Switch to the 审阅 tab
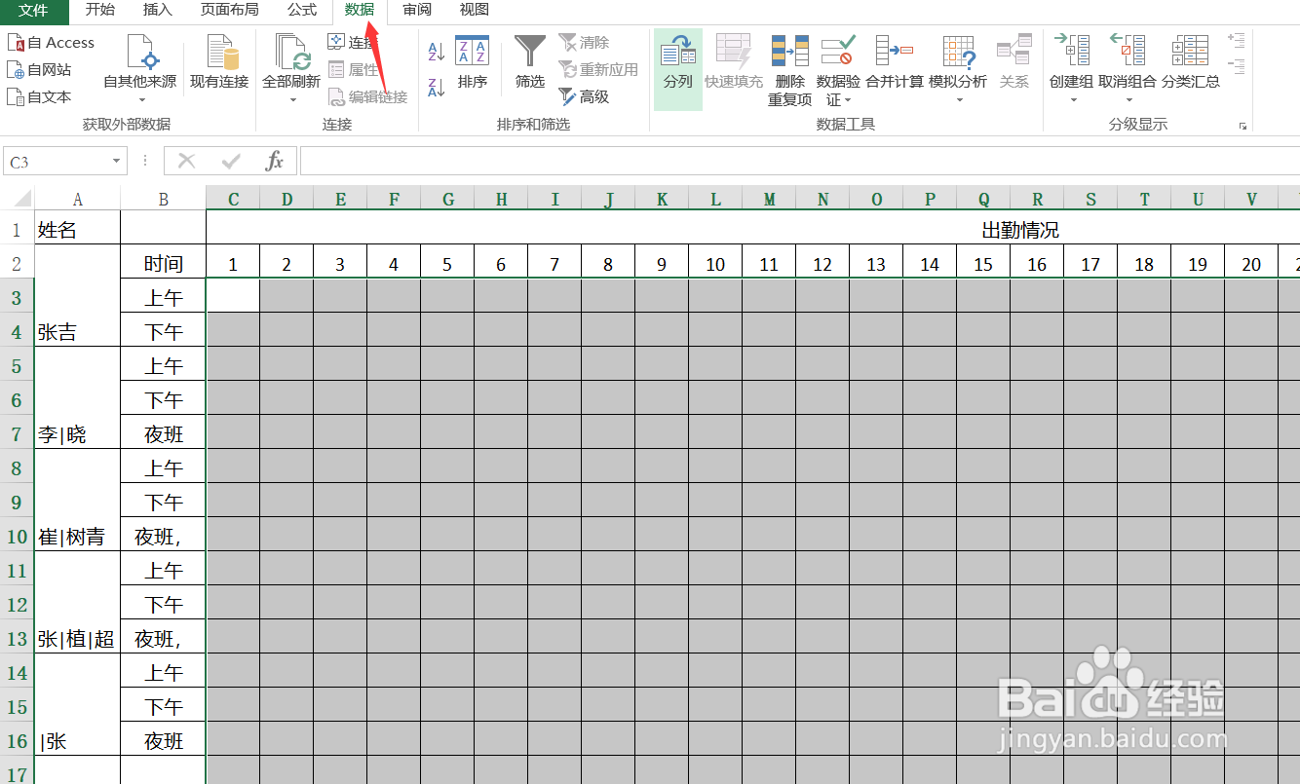The image size is (1300, 784). pos(417,10)
